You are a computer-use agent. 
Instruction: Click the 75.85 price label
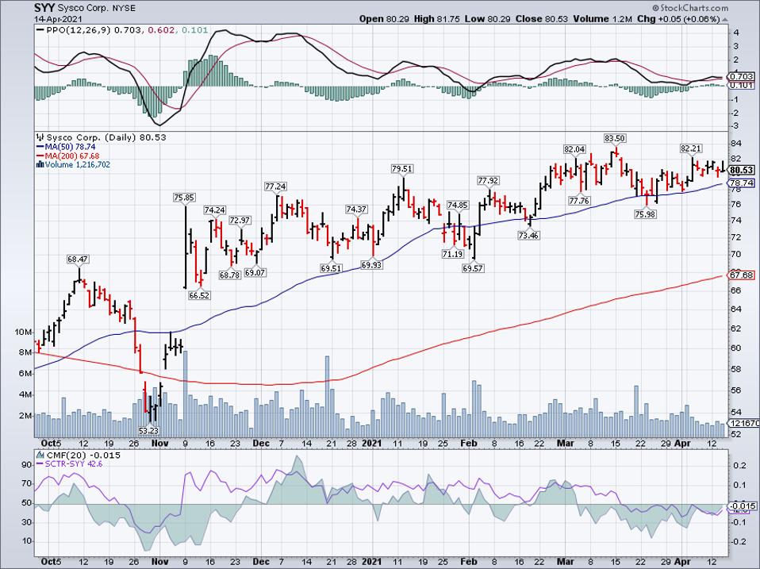click(184, 198)
